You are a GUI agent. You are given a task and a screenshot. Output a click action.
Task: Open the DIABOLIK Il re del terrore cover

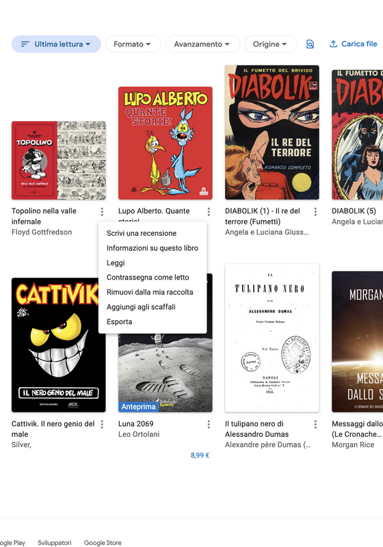(x=272, y=132)
